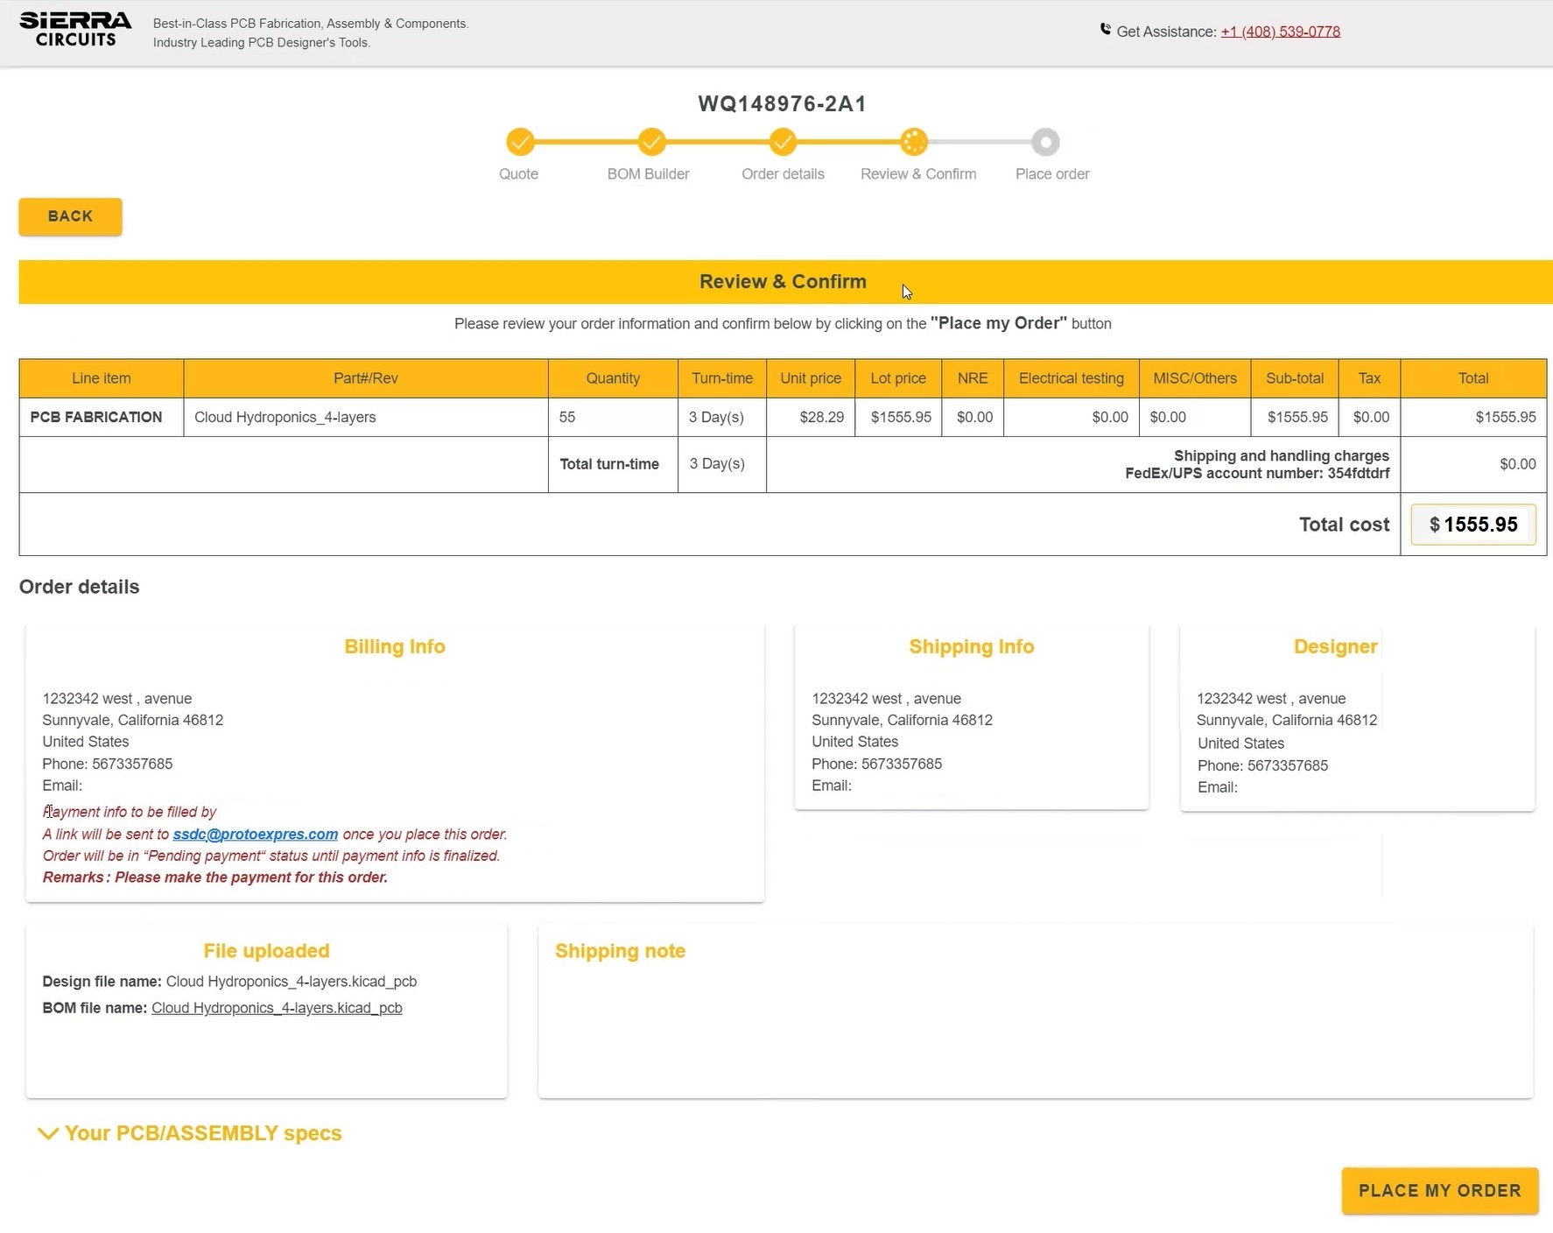Click the unit price $28.29
Screen dimensions: 1553x1233
(x=822, y=418)
